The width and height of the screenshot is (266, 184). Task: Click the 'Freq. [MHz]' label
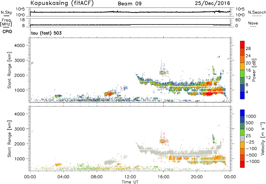click(x=6, y=22)
